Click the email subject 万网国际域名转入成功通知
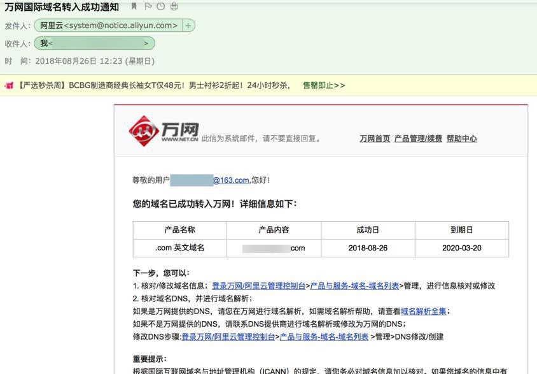The height and width of the screenshot is (374, 537). point(62,7)
